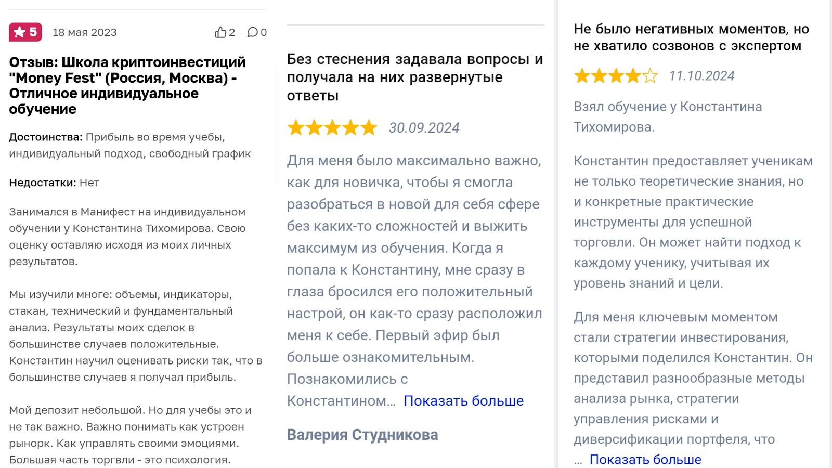This screenshot has width=832, height=468.
Task: Select the last gold star in the 30.09.2024 rating
Action: click(368, 127)
